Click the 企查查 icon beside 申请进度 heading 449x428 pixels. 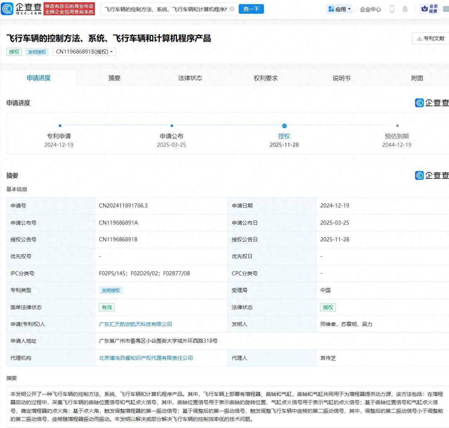click(420, 103)
